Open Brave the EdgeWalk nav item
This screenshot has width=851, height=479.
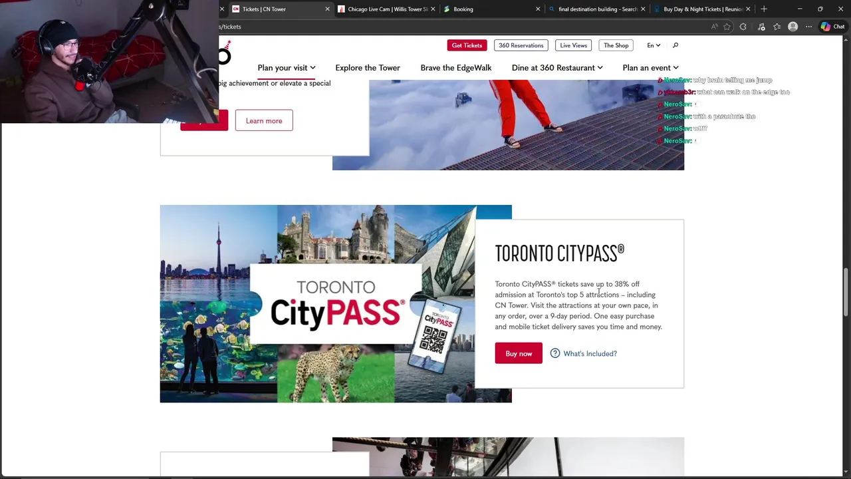coord(456,68)
